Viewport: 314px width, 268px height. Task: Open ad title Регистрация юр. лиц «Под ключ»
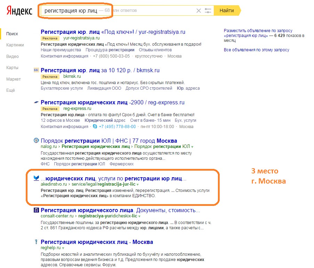tap(113, 32)
